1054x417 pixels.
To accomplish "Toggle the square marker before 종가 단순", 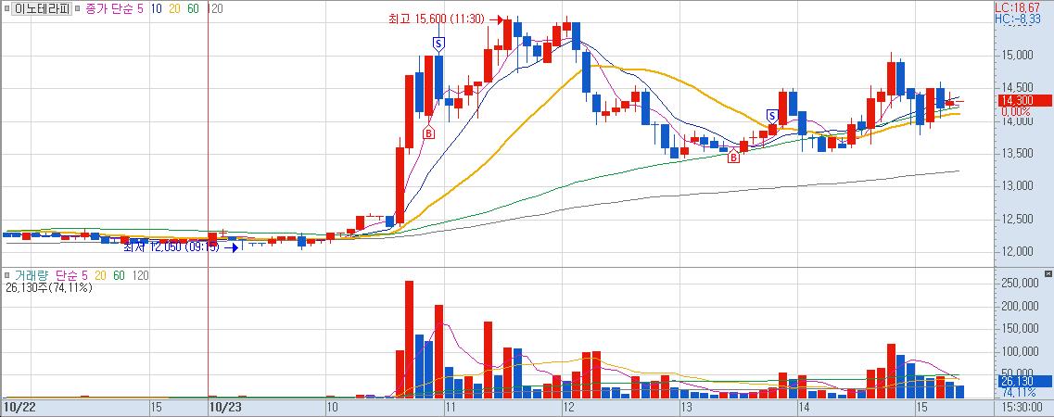I will pyautogui.click(x=78, y=9).
